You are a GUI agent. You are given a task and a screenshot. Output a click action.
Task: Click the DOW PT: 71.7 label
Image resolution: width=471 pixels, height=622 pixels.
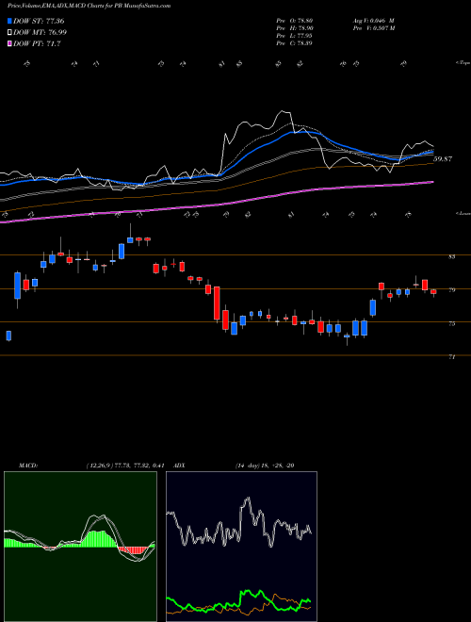pyautogui.click(x=37, y=43)
